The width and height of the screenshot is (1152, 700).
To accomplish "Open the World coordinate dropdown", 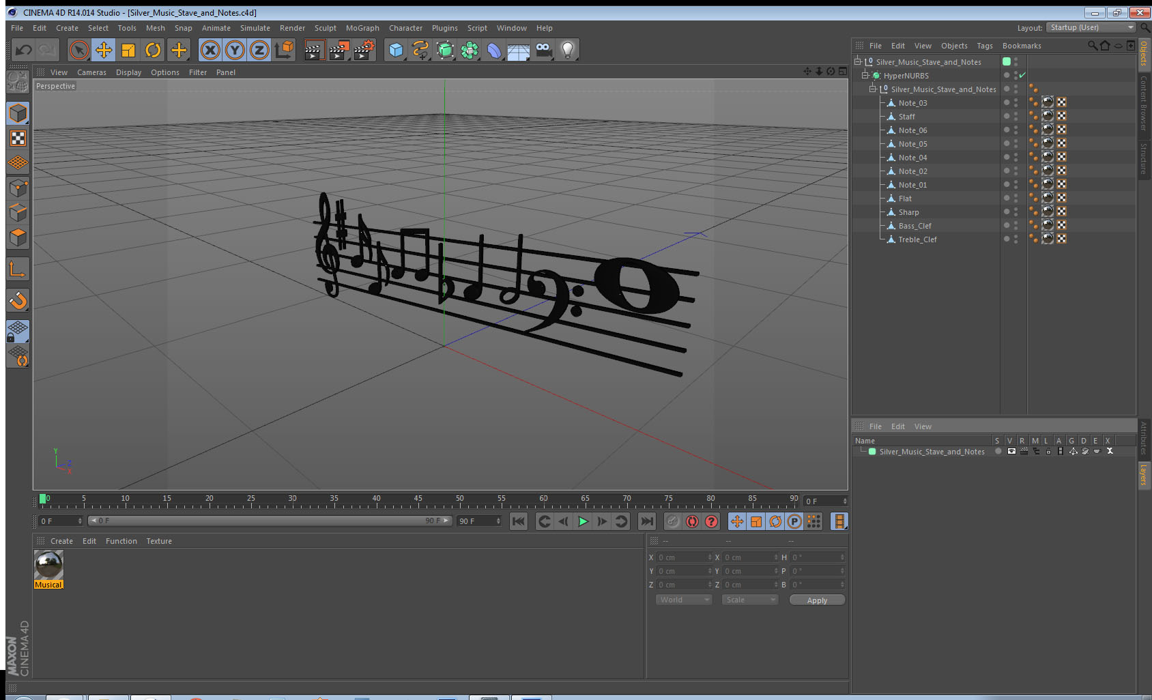I will pyautogui.click(x=684, y=600).
